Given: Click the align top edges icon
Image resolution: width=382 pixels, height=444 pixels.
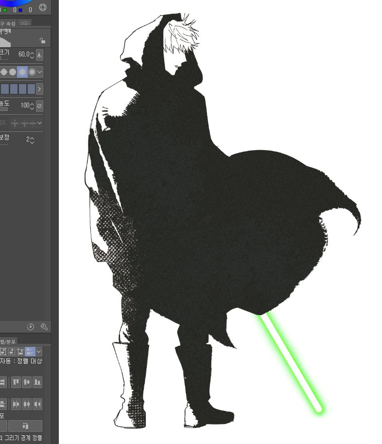Looking at the screenshot, I should click(16, 382).
